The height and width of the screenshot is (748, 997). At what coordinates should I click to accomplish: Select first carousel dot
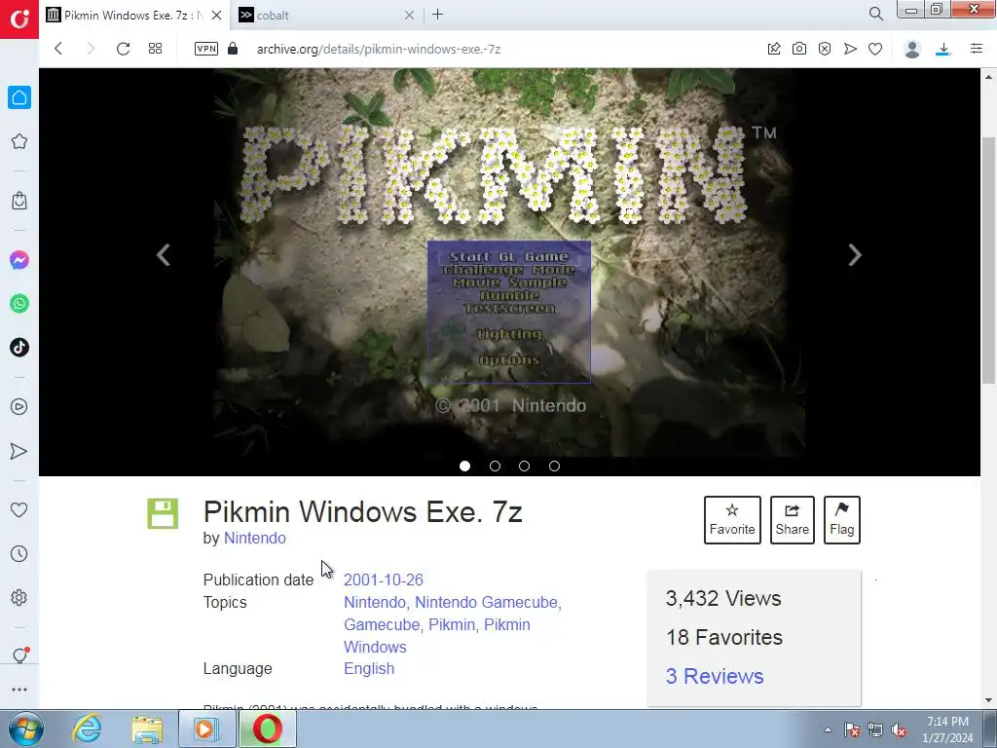[x=464, y=467]
